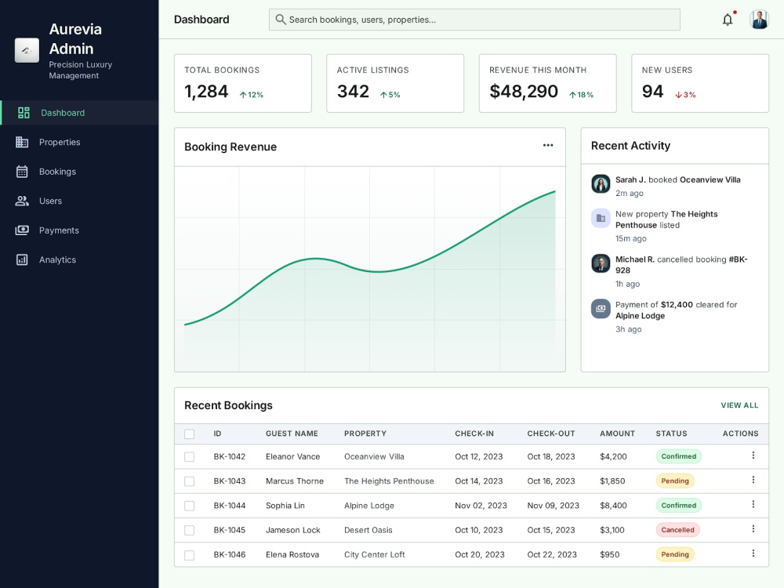Click Oceanview Villa in Sarah J. activity

710,180
